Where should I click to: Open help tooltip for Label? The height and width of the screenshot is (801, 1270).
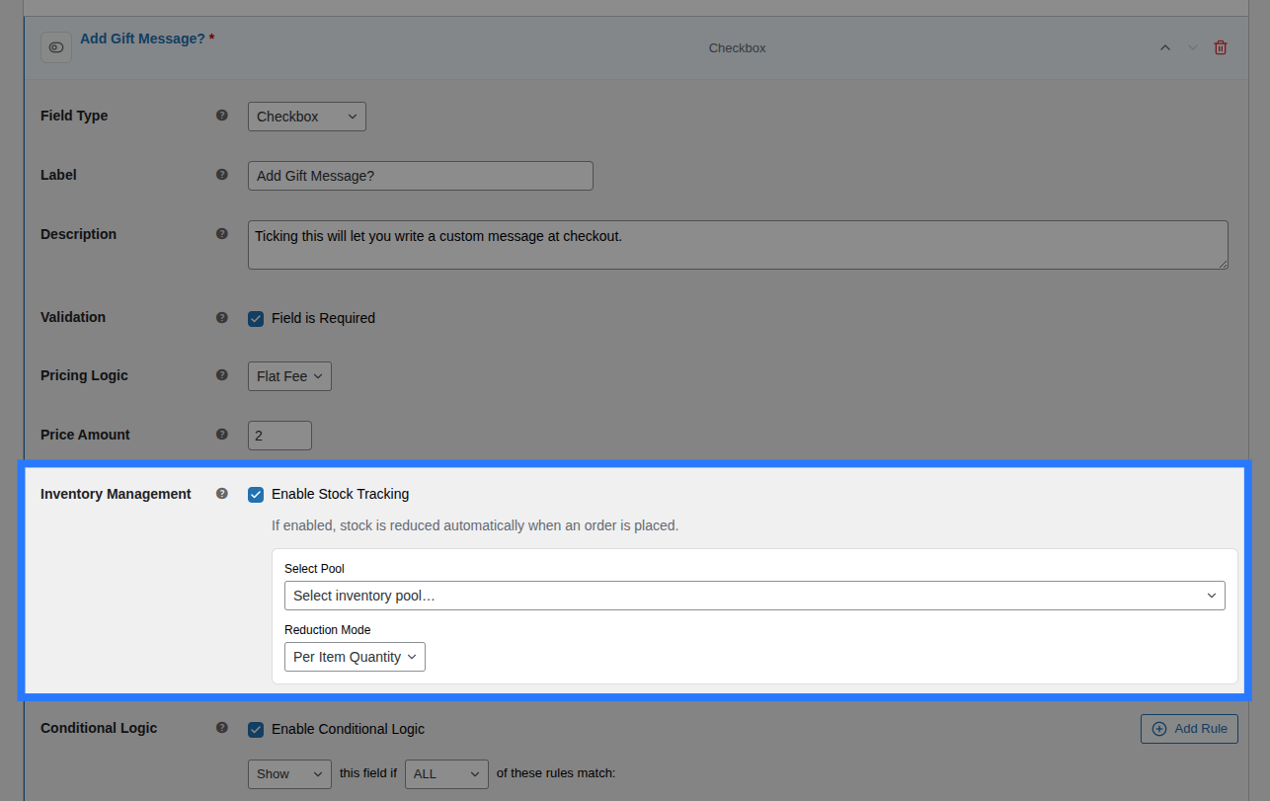coord(222,175)
